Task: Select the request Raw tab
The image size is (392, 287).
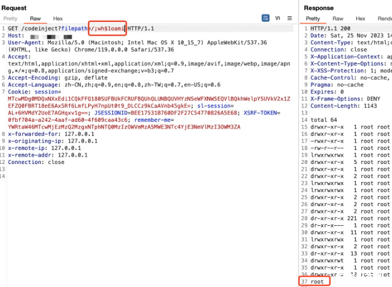Action: [36, 19]
